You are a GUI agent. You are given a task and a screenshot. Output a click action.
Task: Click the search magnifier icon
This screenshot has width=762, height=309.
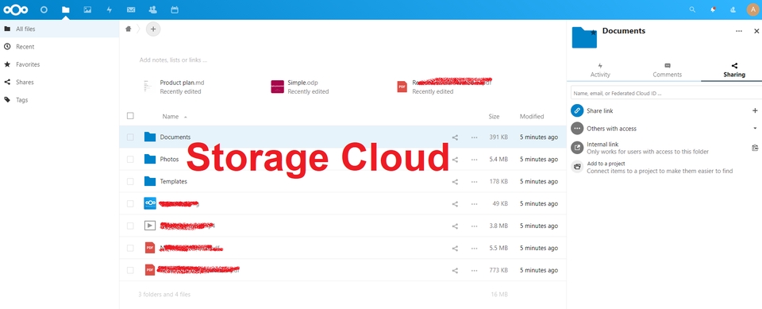click(x=692, y=10)
